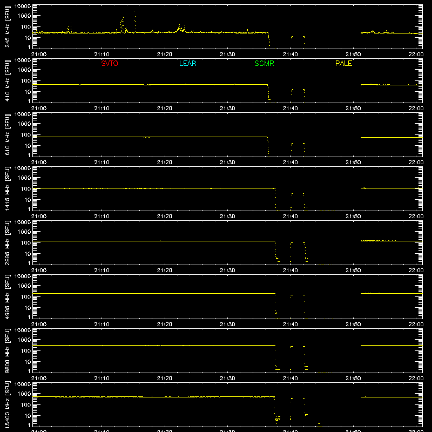Image resolution: width=432 pixels, height=432 pixels.
Task: Click the red SVTO station label
Action: (110, 63)
